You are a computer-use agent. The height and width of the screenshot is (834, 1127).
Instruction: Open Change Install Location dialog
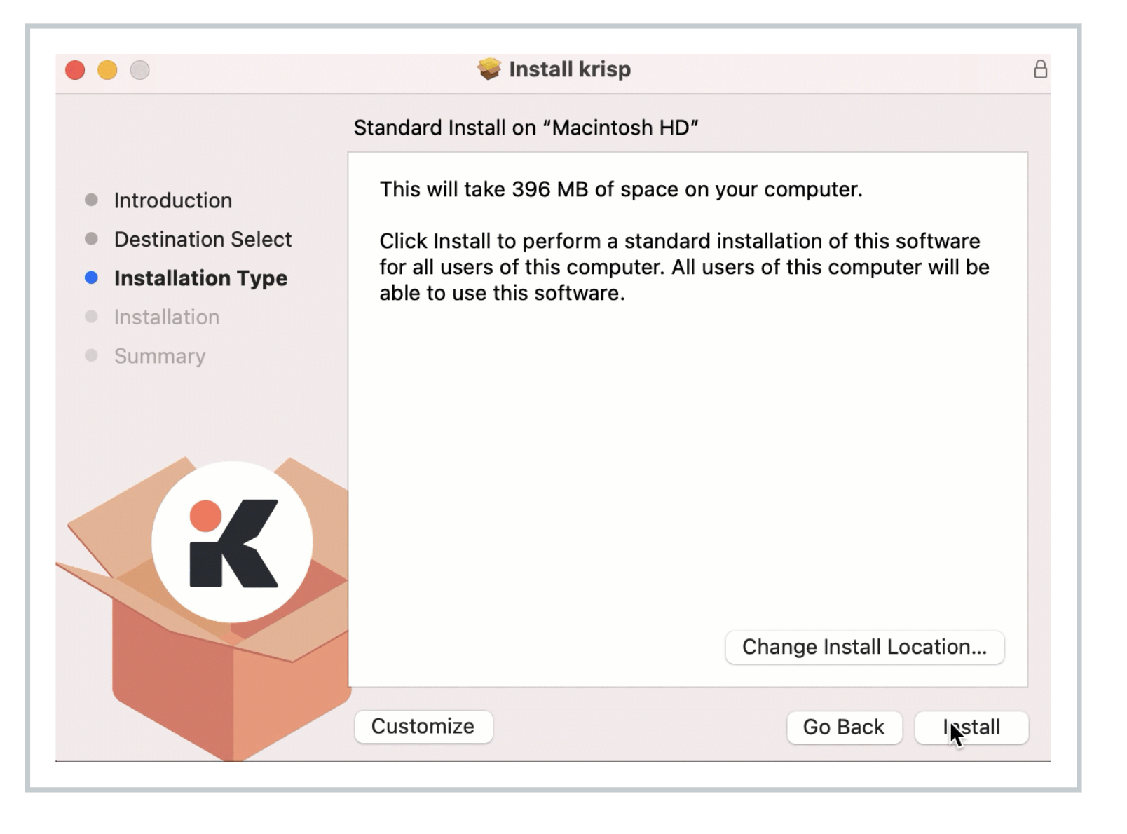[865, 647]
